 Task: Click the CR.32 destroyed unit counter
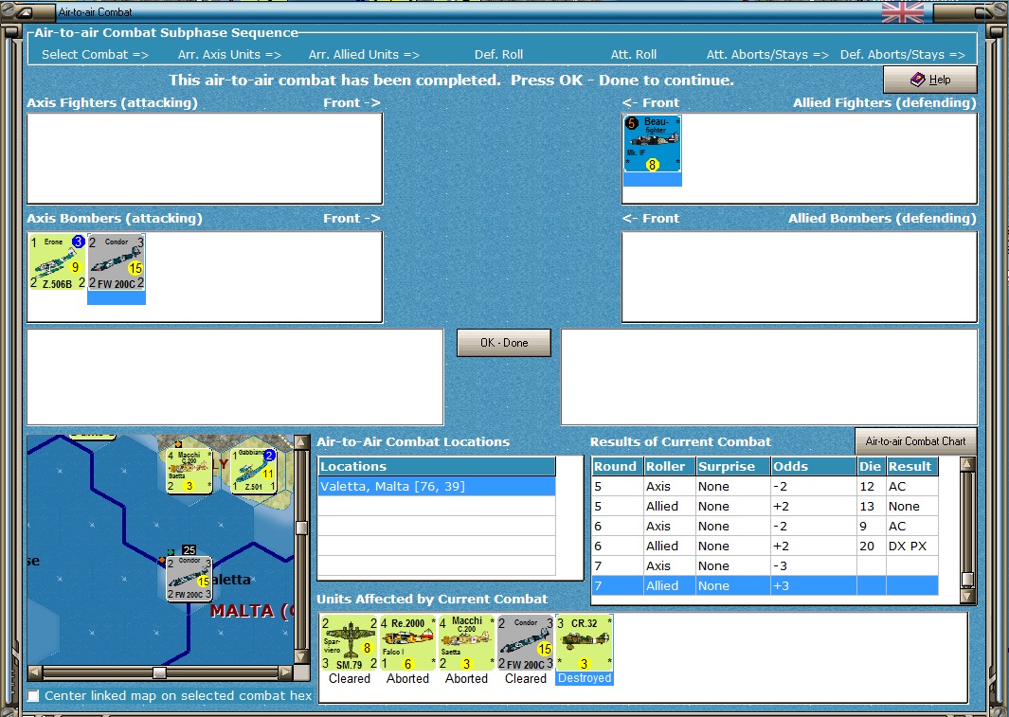585,643
